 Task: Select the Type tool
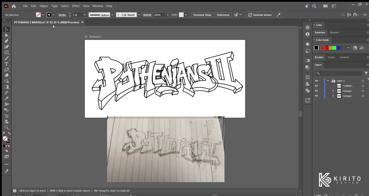[6, 64]
